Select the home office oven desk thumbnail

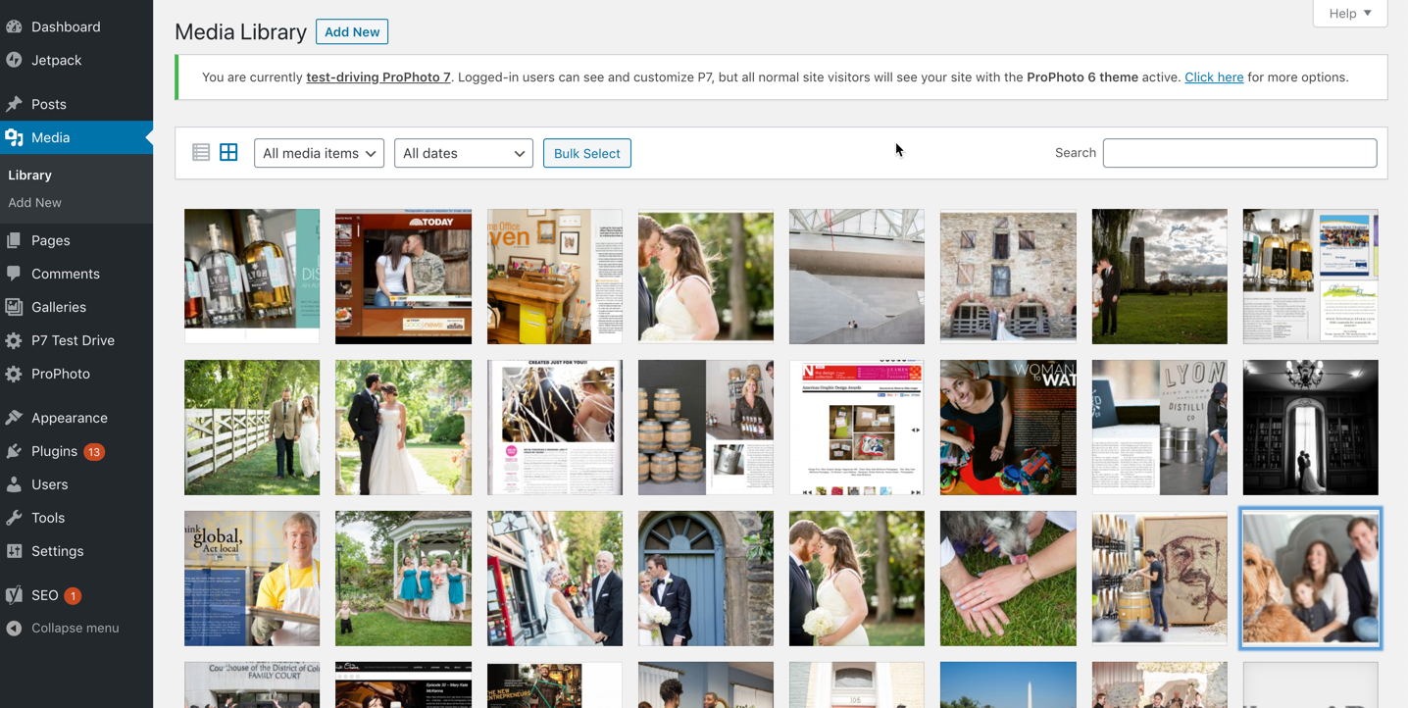(555, 277)
